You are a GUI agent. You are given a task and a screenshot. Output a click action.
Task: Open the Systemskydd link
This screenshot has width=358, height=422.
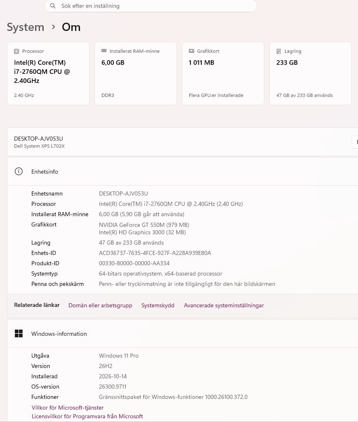coord(158,305)
